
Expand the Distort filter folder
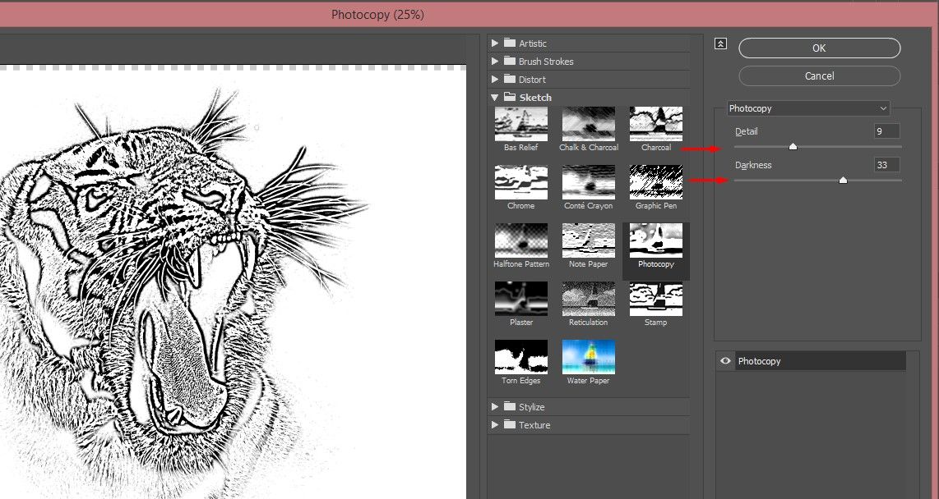495,79
